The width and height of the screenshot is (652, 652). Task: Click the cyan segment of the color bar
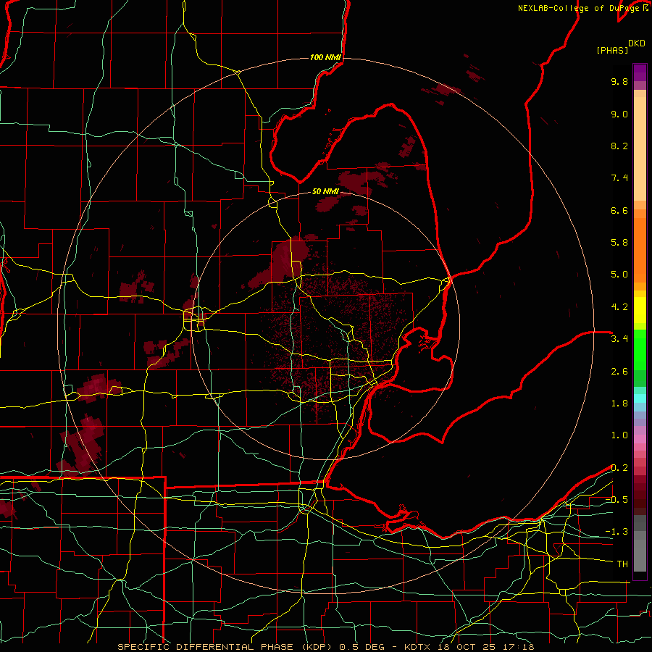[x=640, y=398]
